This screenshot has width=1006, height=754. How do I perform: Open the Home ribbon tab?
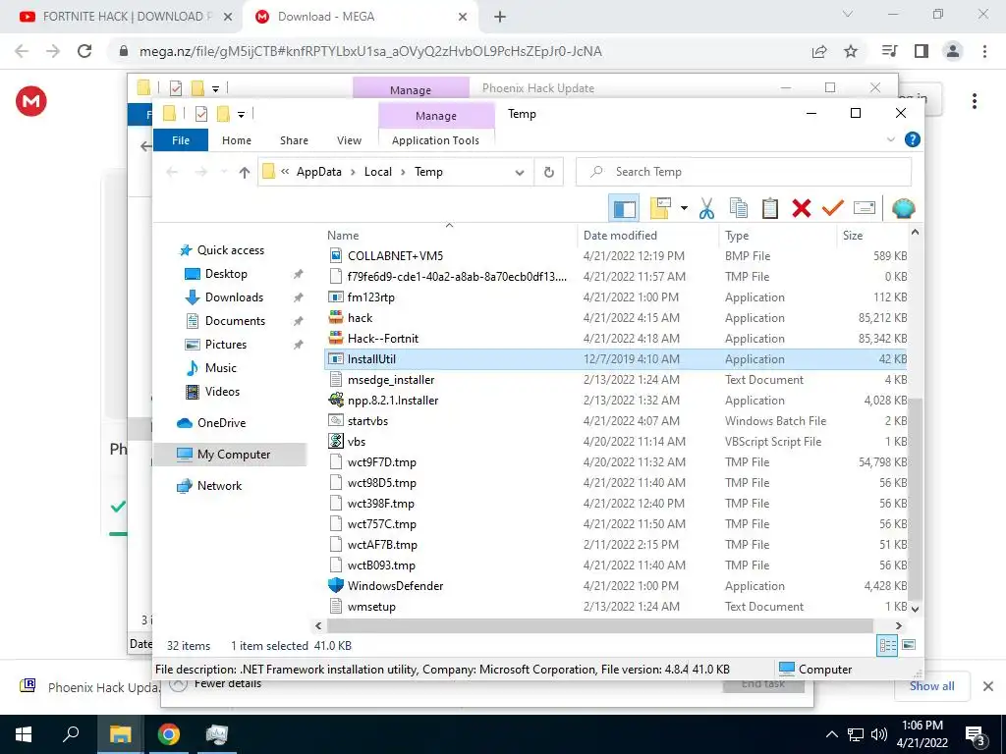(237, 140)
